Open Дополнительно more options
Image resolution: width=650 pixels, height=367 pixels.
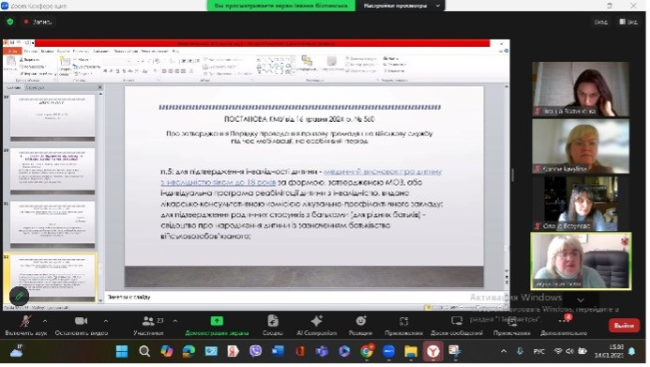[x=564, y=325]
